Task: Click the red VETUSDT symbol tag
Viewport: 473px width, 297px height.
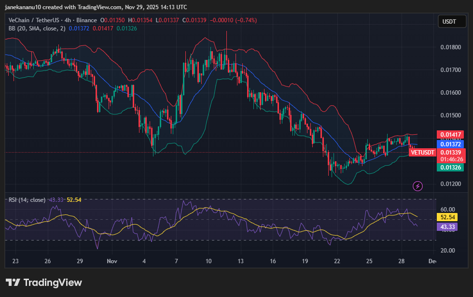Action: click(x=421, y=153)
